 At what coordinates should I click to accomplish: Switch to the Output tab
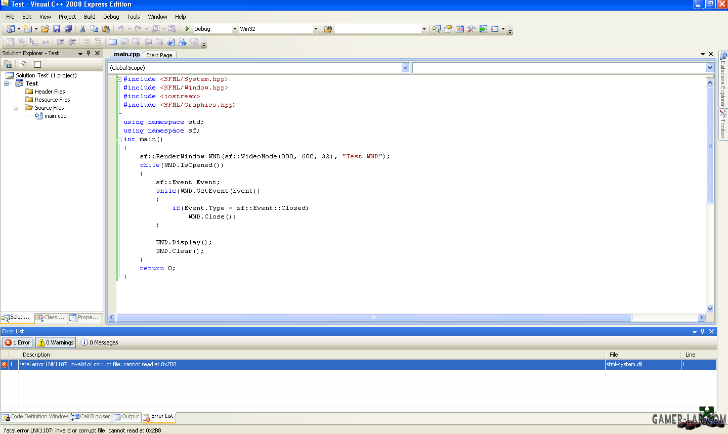(x=126, y=417)
